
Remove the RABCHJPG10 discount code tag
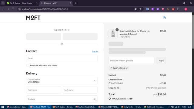click(127, 68)
